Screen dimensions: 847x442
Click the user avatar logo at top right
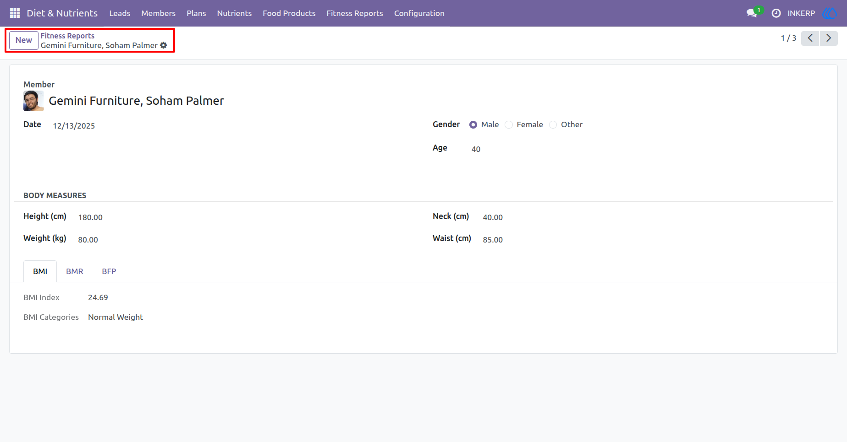[830, 13]
